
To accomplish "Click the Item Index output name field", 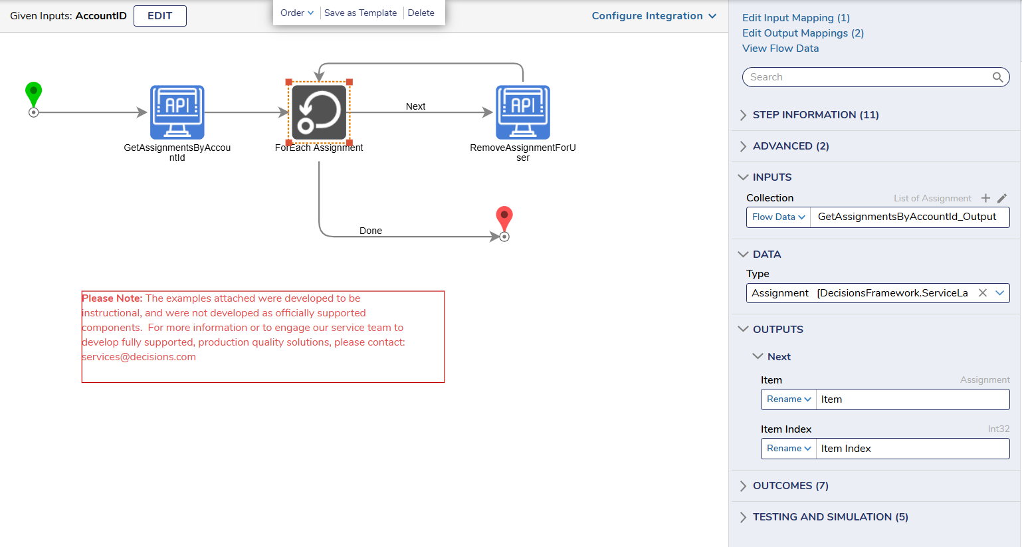I will point(913,449).
